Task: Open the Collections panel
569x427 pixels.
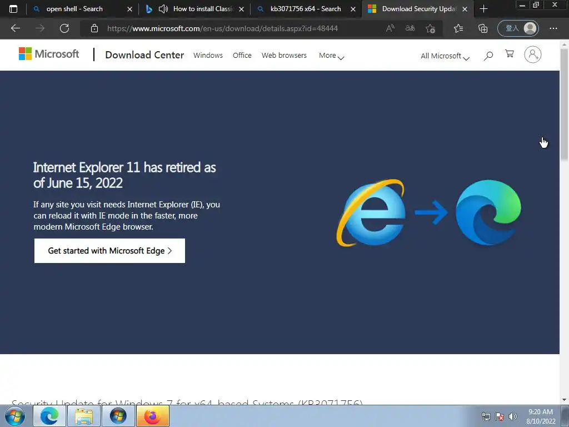Action: (483, 28)
